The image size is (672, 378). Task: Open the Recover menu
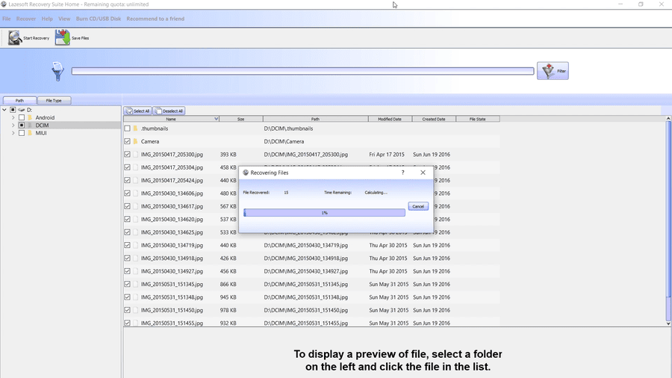[x=26, y=19]
